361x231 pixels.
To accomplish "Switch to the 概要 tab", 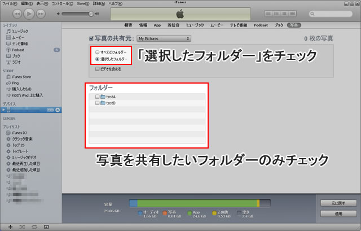I will point(128,25).
